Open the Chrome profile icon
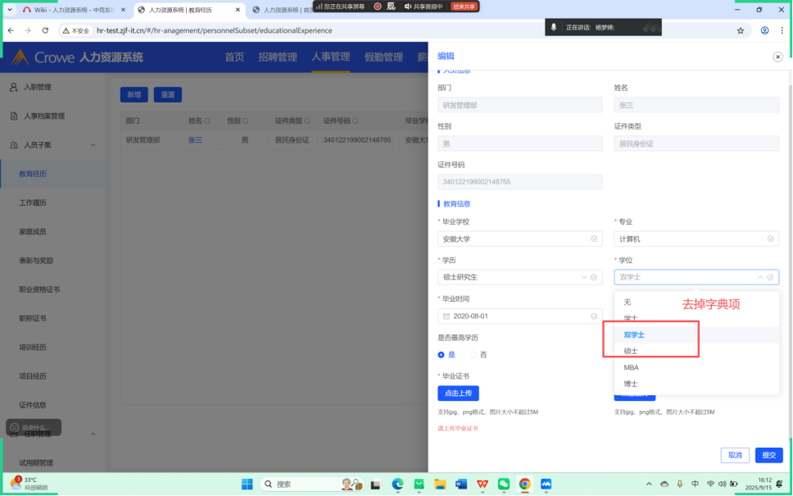793x496 pixels. [x=764, y=30]
